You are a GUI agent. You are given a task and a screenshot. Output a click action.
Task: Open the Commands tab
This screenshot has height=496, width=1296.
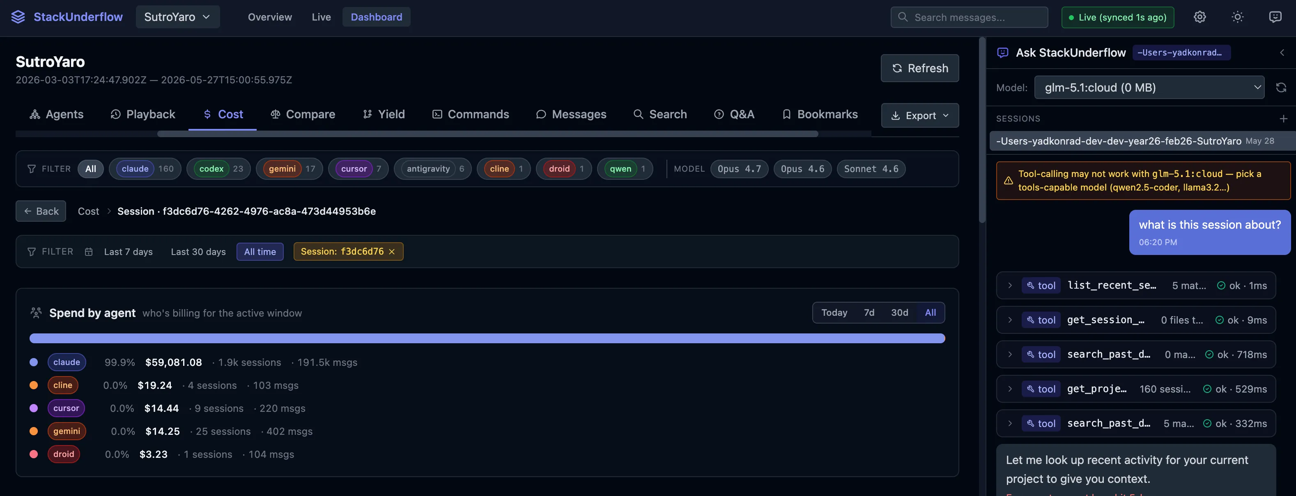tap(471, 115)
